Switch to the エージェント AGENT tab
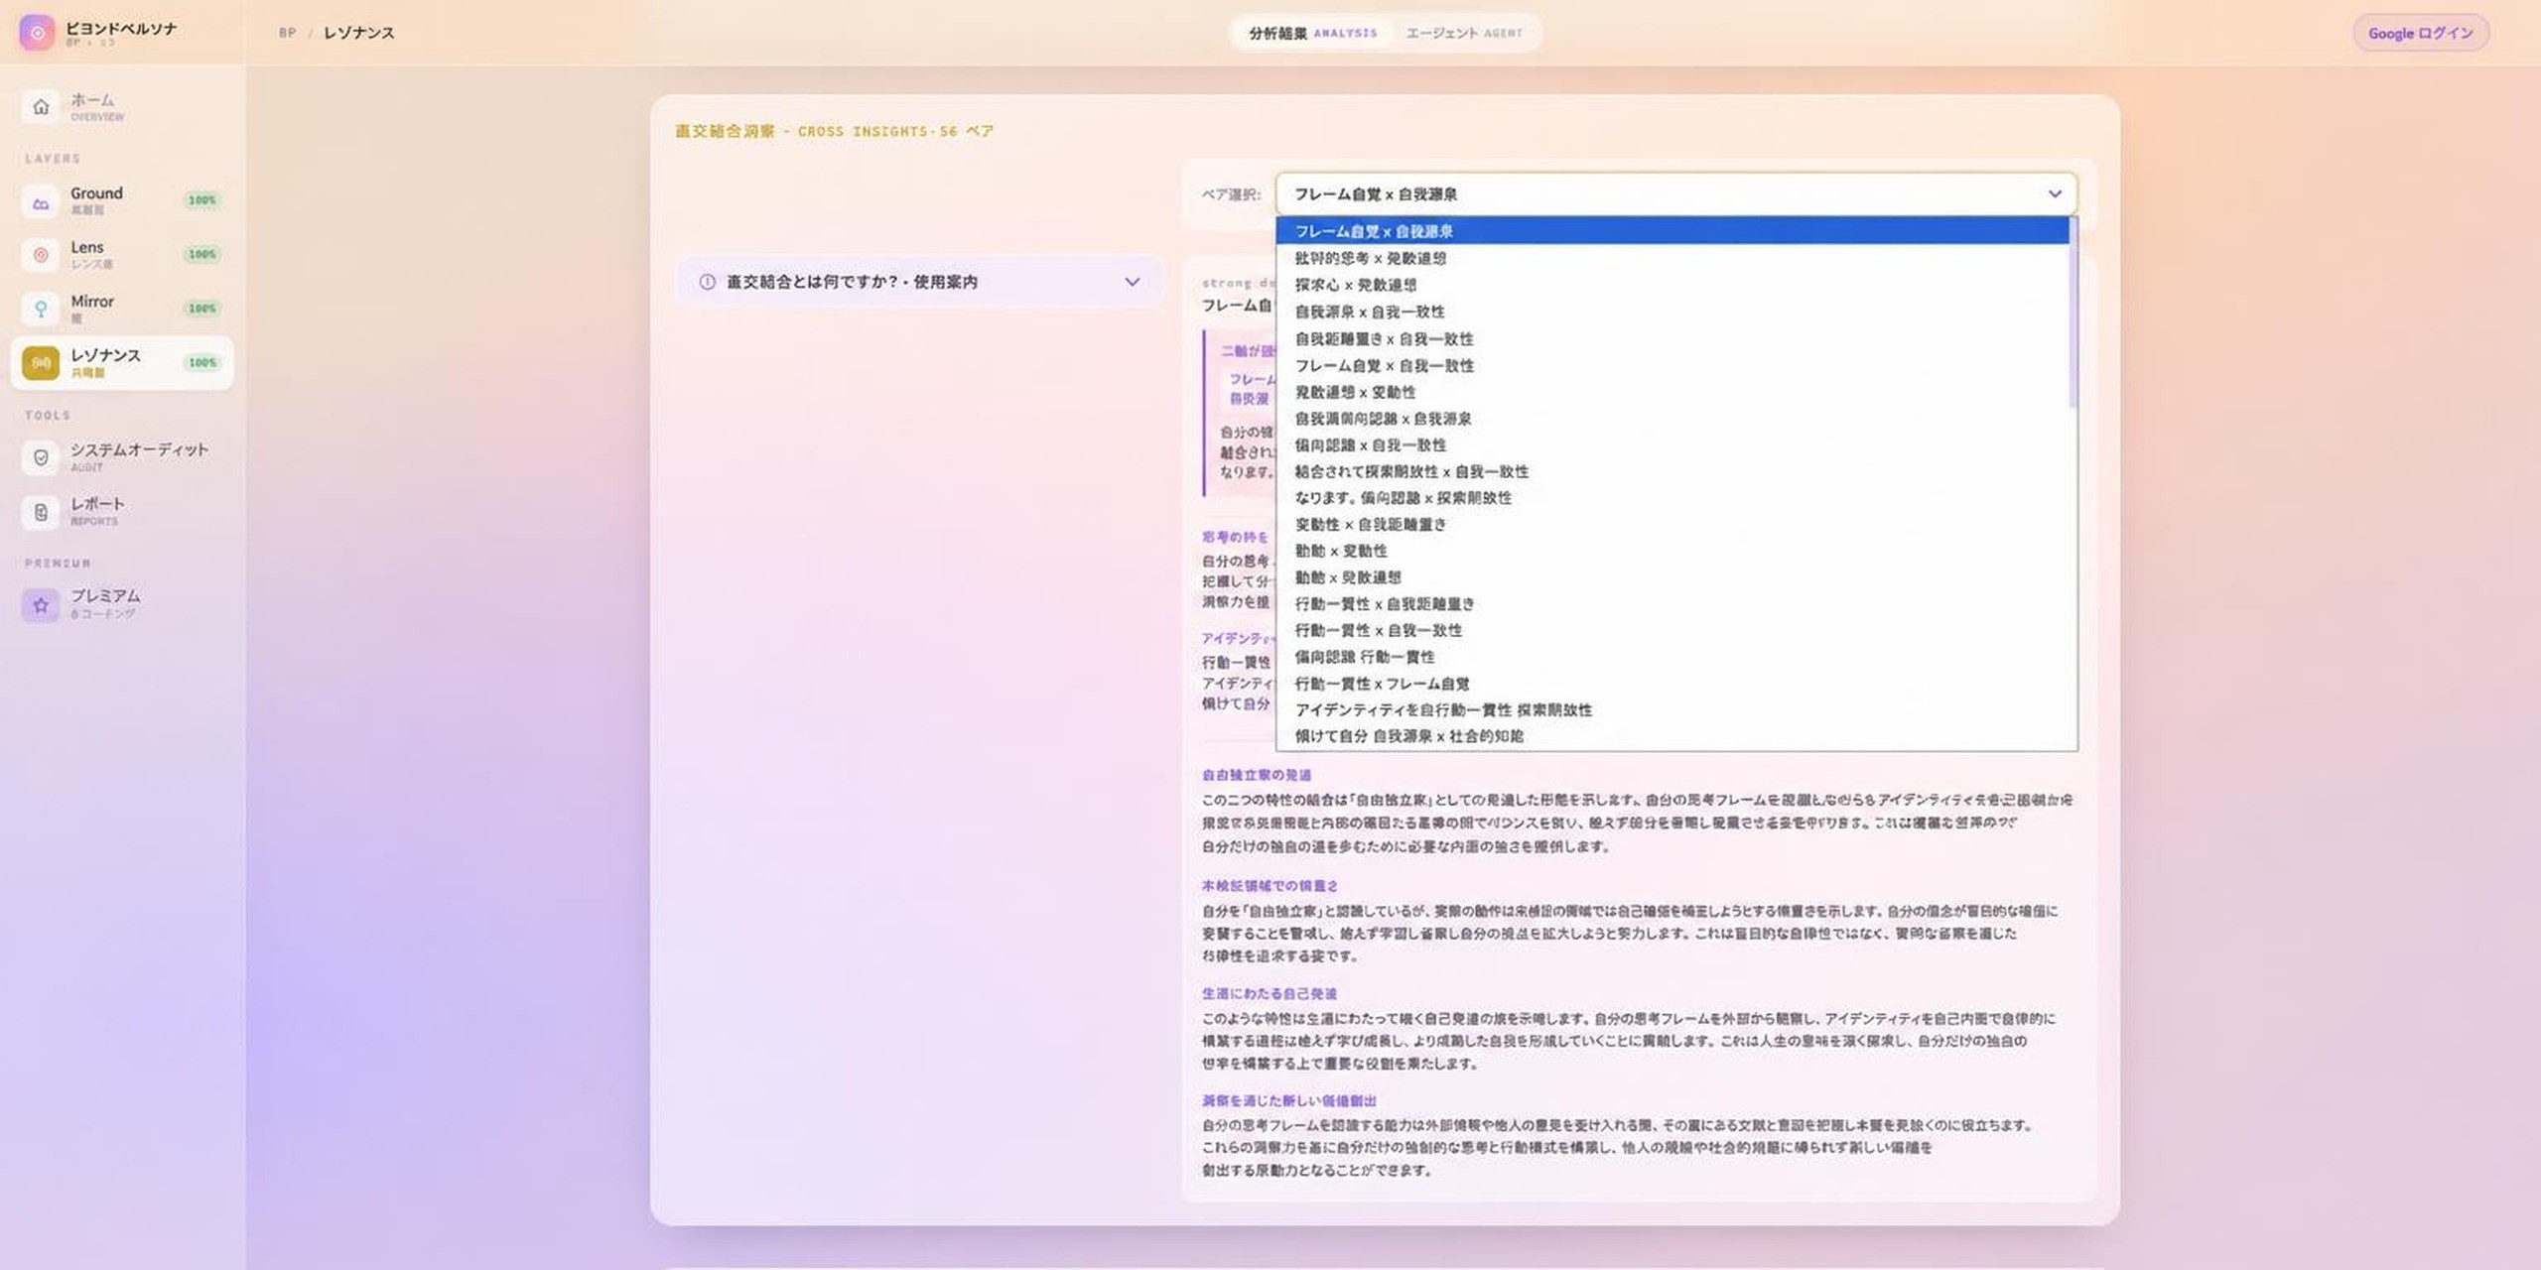This screenshot has width=2541, height=1270. coord(1464,33)
